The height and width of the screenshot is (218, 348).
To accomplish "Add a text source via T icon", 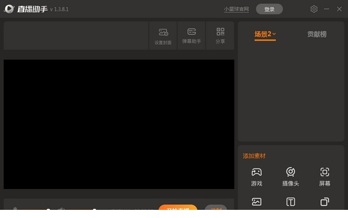I will [291, 202].
